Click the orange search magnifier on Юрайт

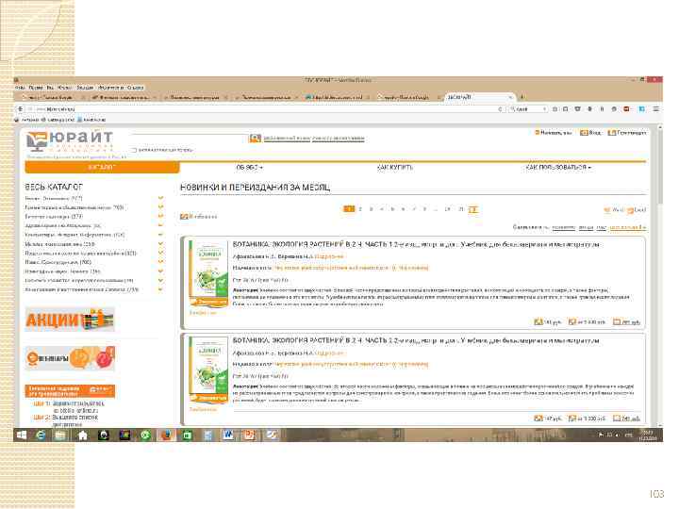[x=255, y=138]
